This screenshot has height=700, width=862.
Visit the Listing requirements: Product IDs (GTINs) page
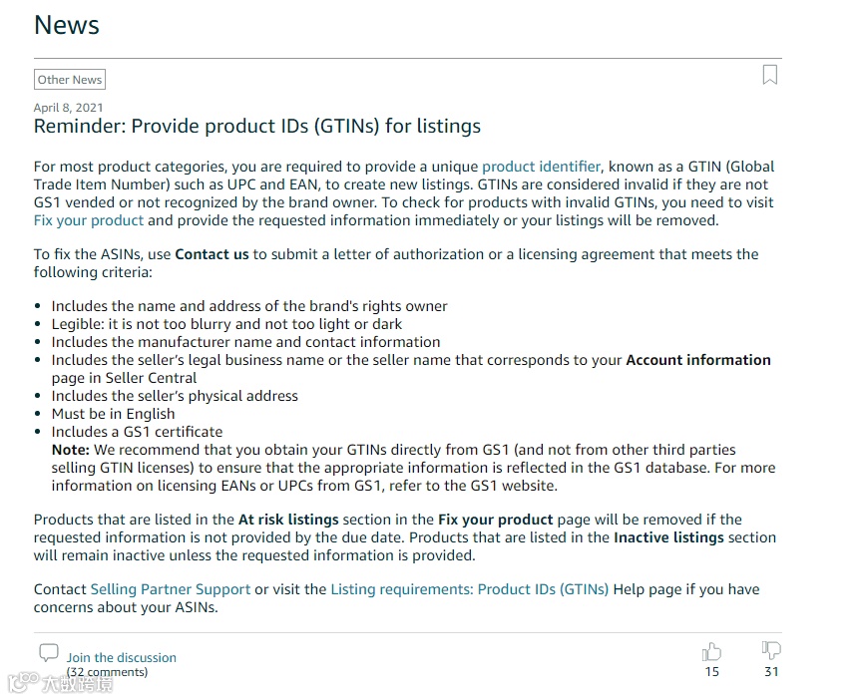pos(469,589)
